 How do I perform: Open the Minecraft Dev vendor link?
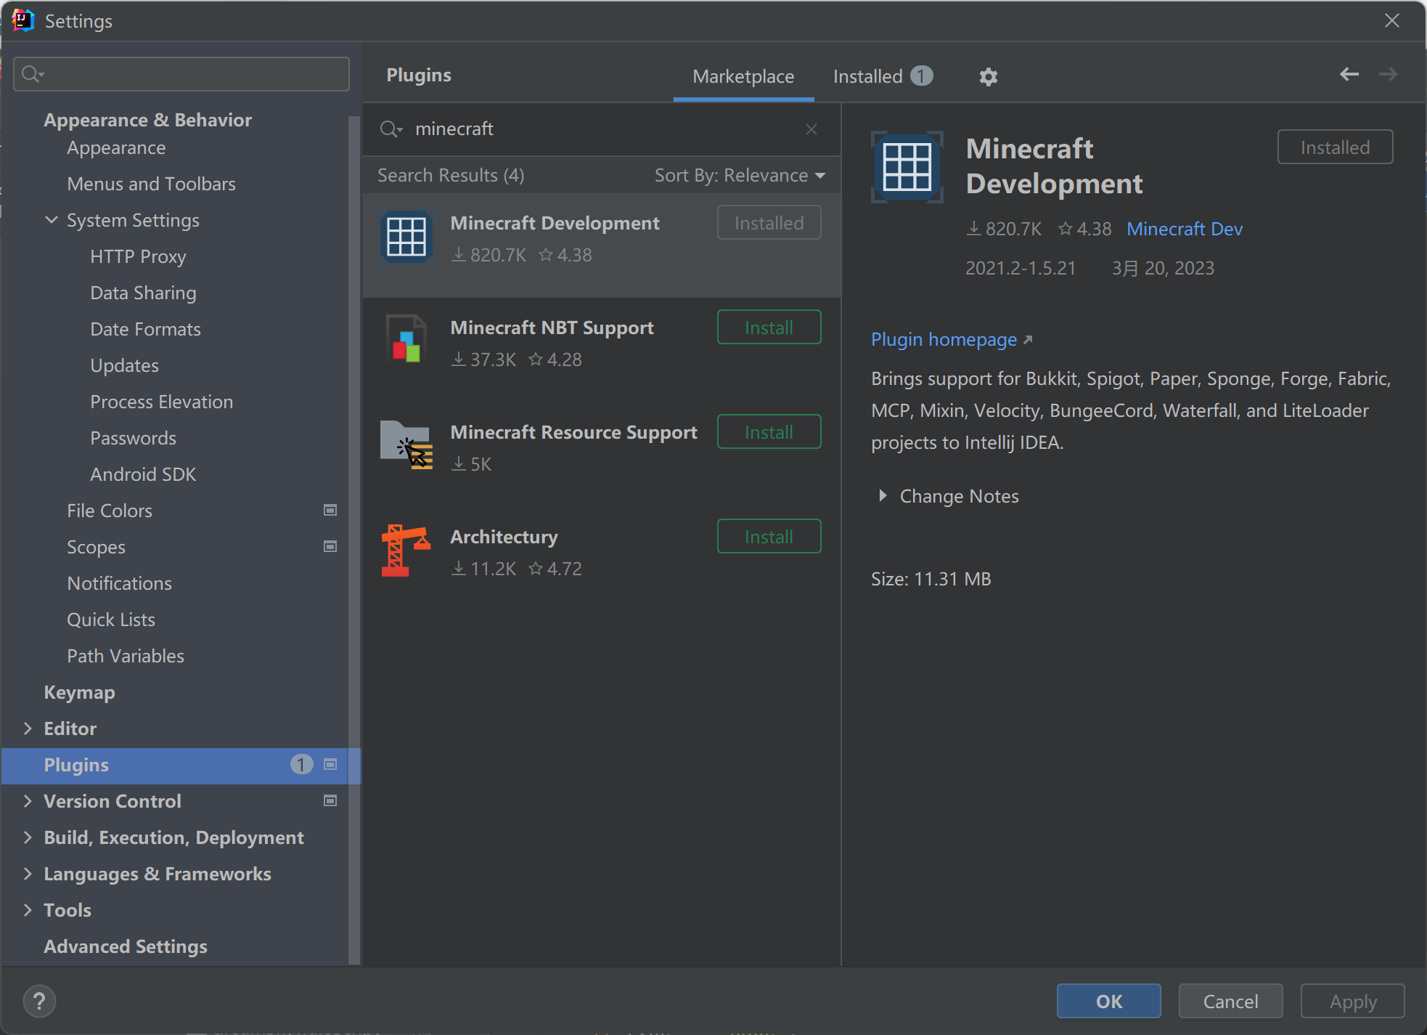tap(1185, 229)
